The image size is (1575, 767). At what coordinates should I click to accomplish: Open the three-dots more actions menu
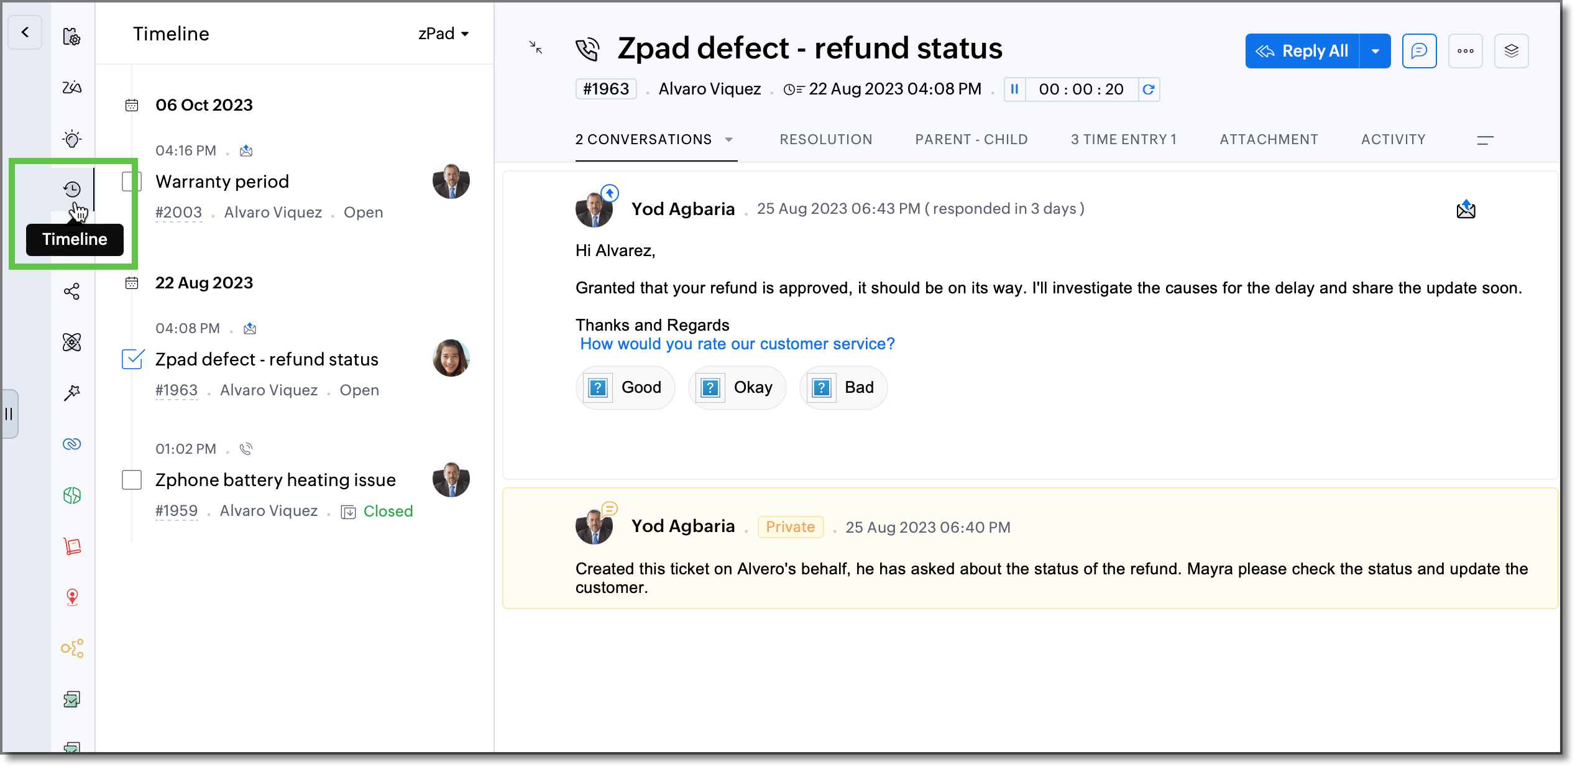pyautogui.click(x=1465, y=51)
